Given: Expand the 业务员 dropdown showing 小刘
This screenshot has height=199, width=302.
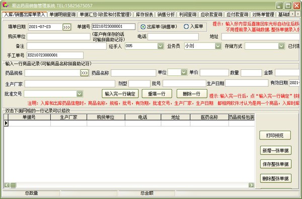Looking at the screenshot, I should (x=218, y=46).
